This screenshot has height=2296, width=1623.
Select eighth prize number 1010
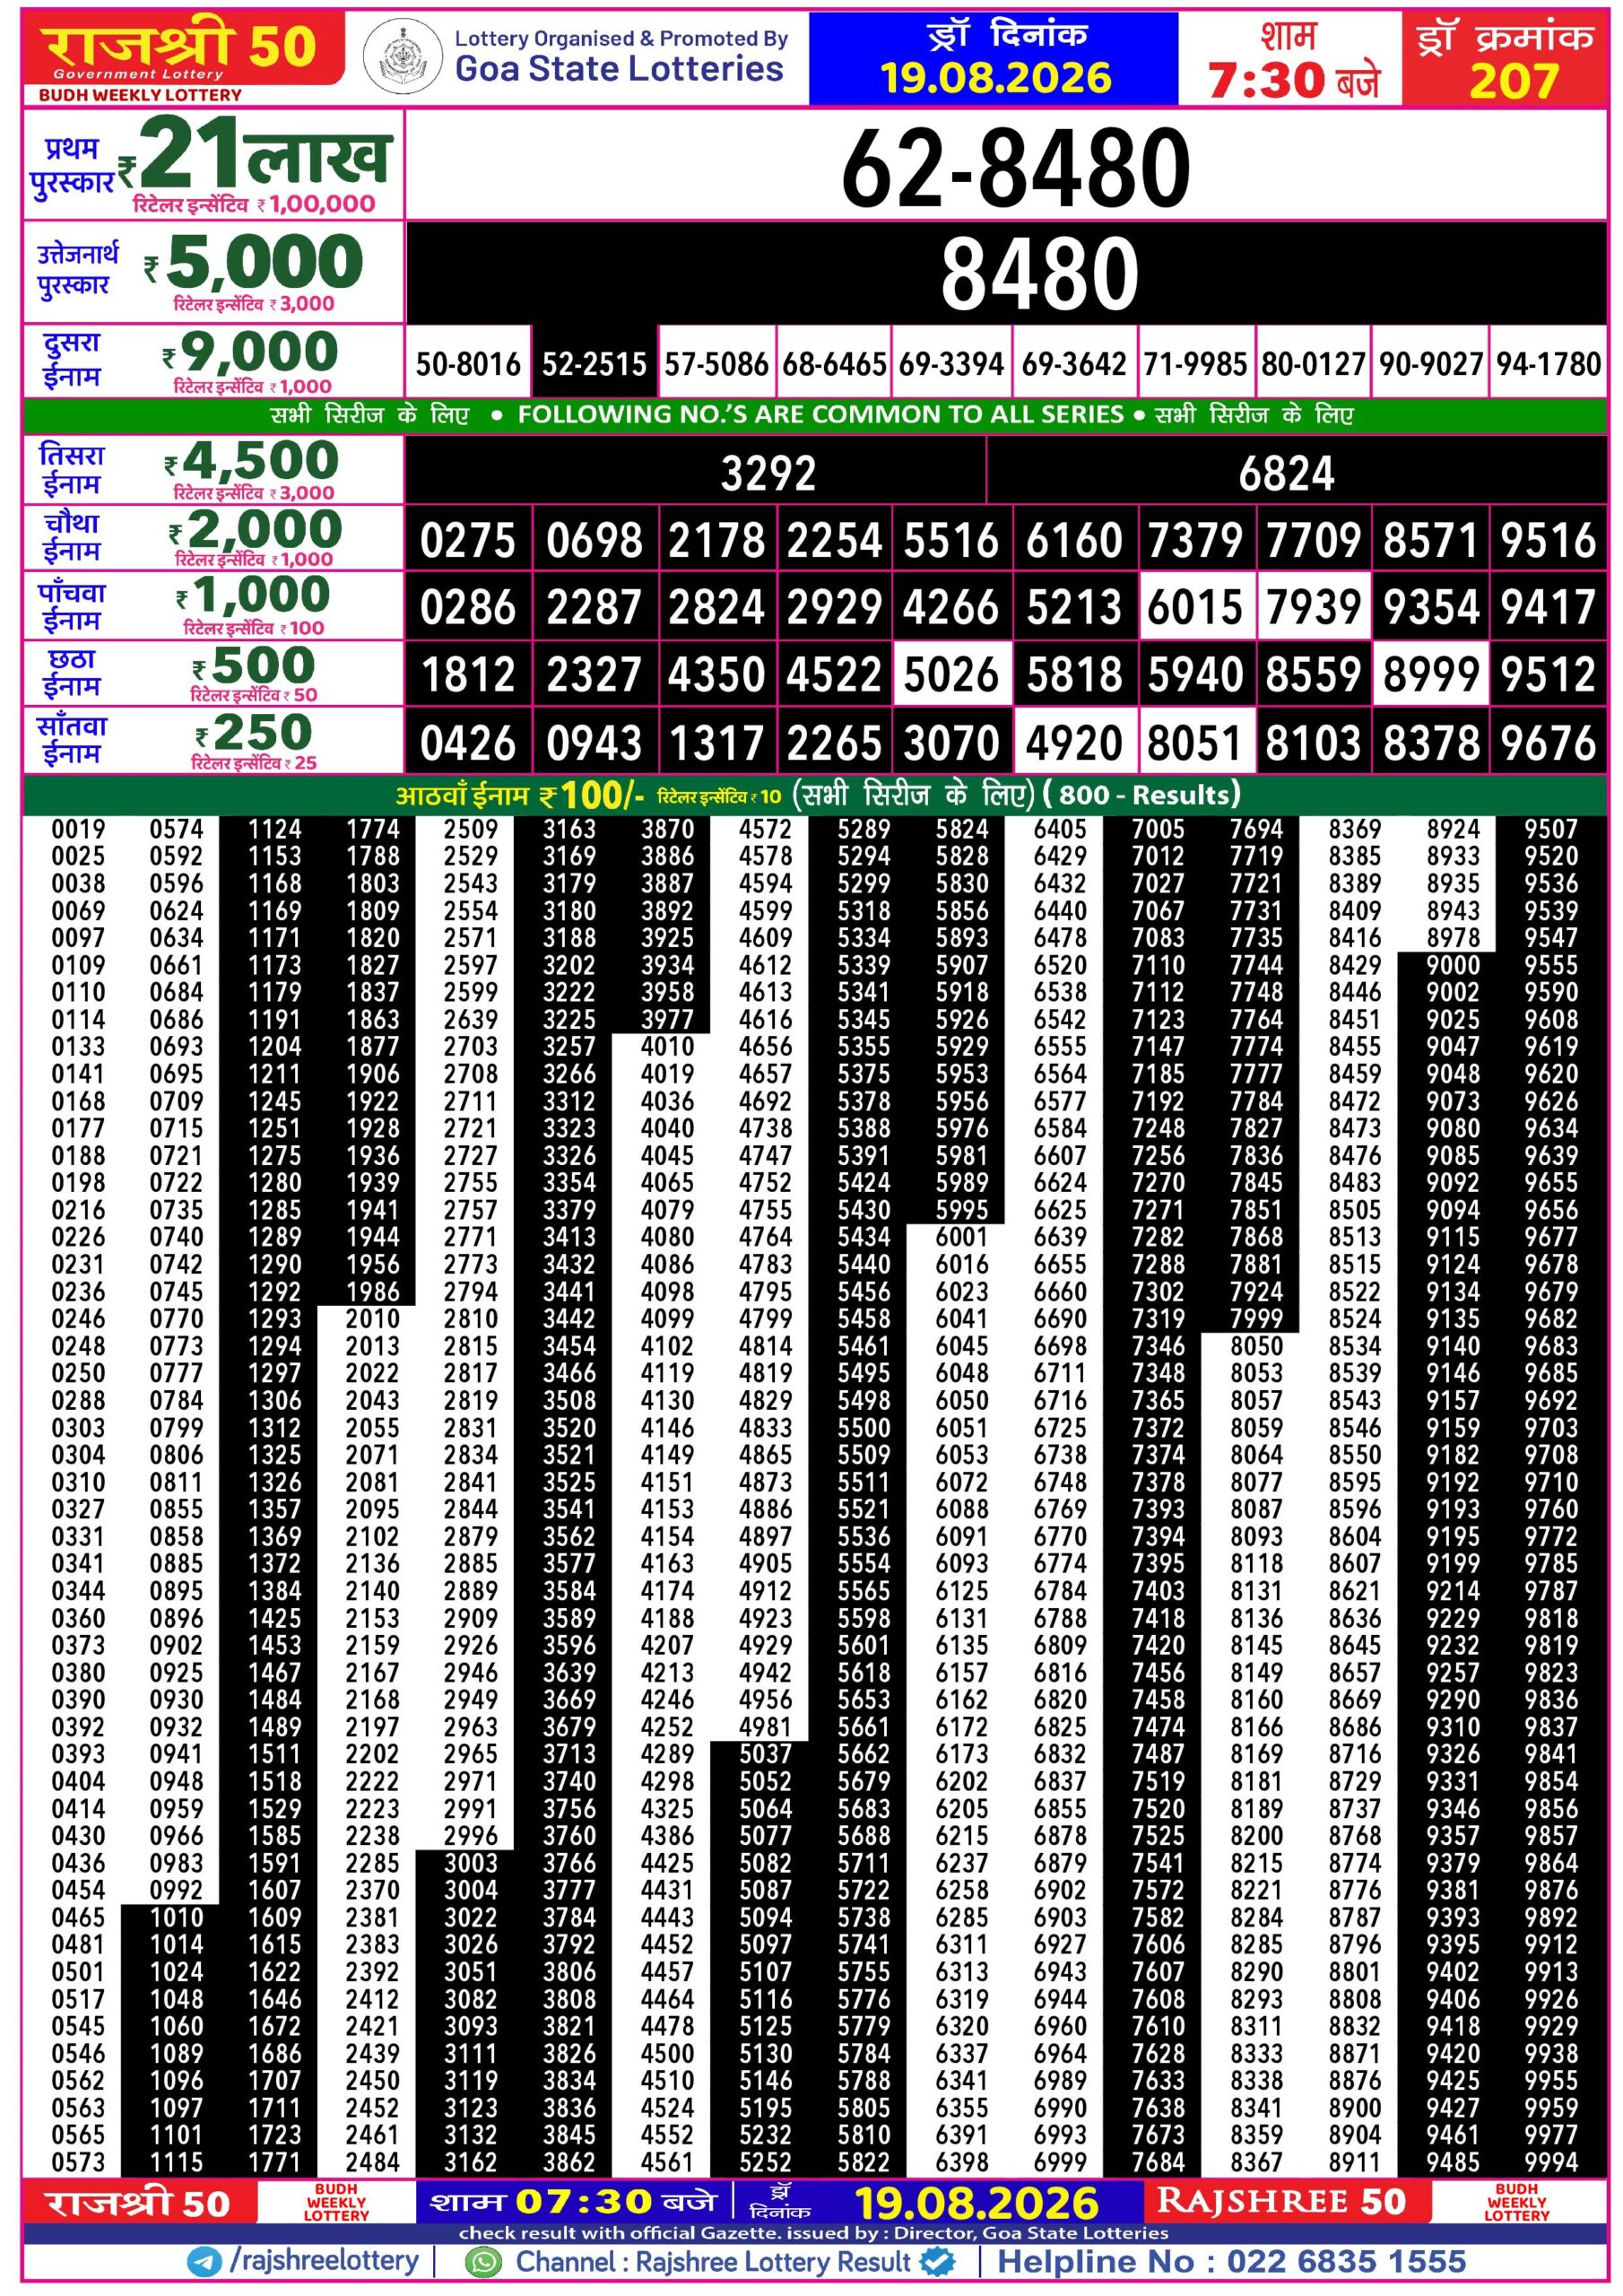click(x=176, y=1917)
